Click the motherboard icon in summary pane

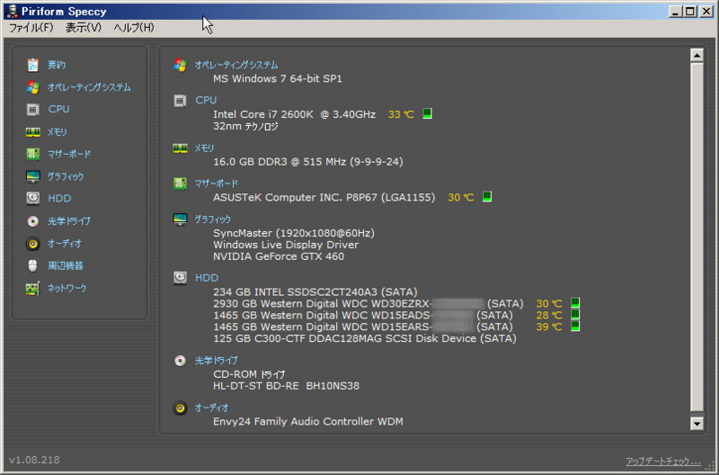(x=181, y=184)
